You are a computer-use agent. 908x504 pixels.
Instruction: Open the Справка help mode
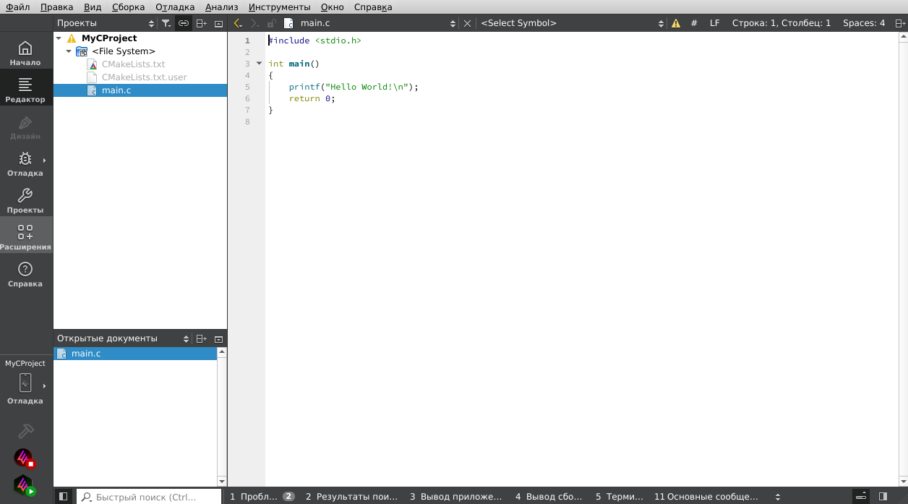(25, 275)
